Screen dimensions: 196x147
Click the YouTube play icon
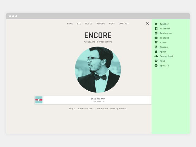click(x=156, y=38)
